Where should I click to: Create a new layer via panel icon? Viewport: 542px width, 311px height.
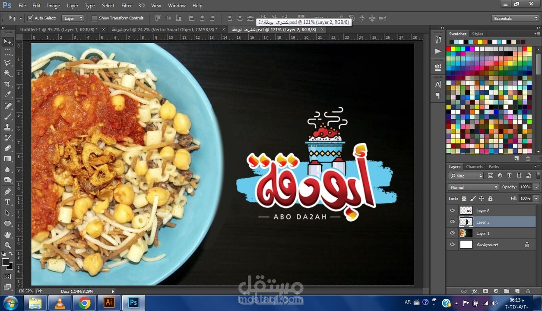point(517,291)
